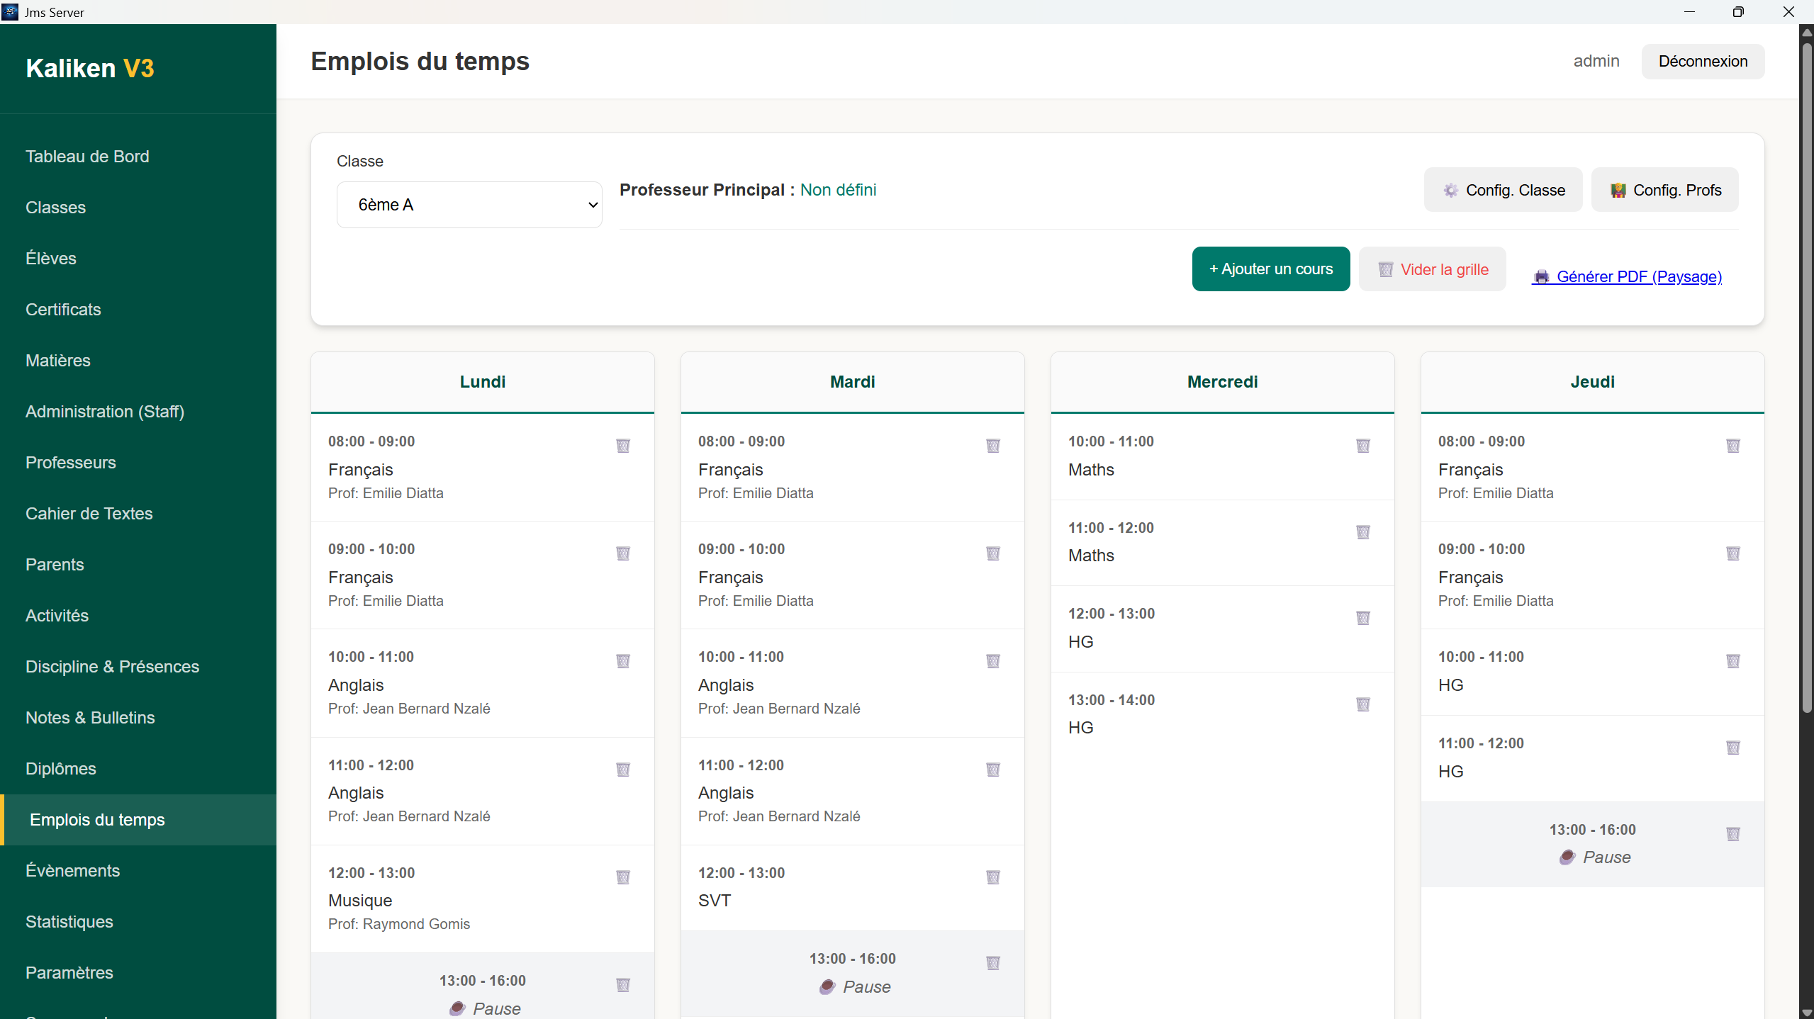Go to Notes & Bulletins menu
1814x1019 pixels.
tap(90, 717)
